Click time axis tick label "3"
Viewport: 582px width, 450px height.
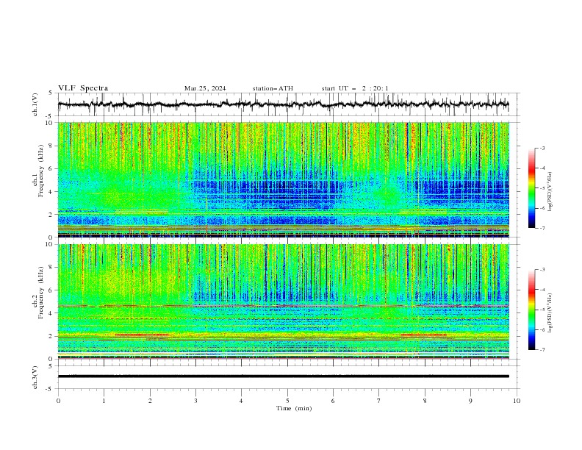[x=195, y=401]
